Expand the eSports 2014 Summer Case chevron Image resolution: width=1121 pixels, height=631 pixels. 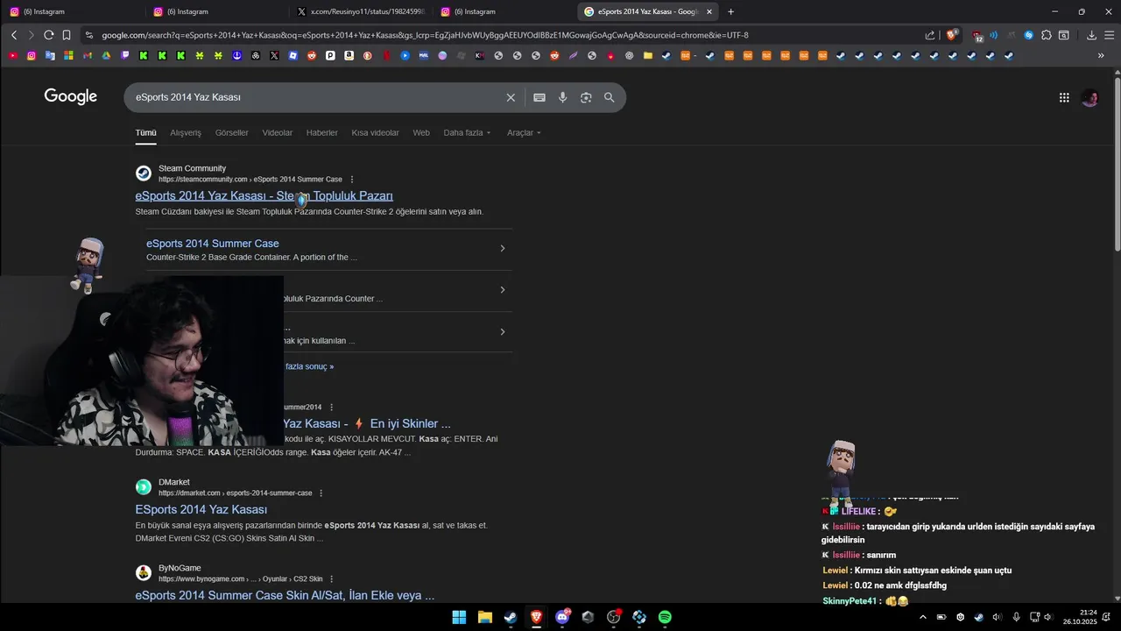click(502, 249)
